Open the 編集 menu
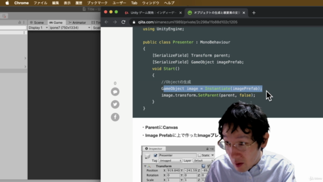This screenshot has height=182, width=323. point(56,3)
